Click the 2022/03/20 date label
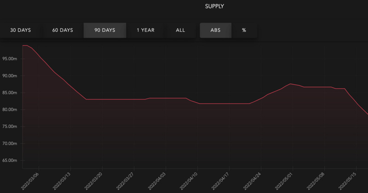The height and width of the screenshot is (193, 368). [x=93, y=181]
